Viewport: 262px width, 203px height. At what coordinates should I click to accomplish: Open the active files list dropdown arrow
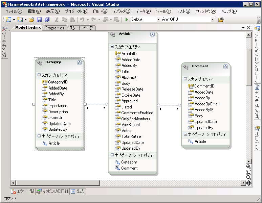click(x=243, y=28)
